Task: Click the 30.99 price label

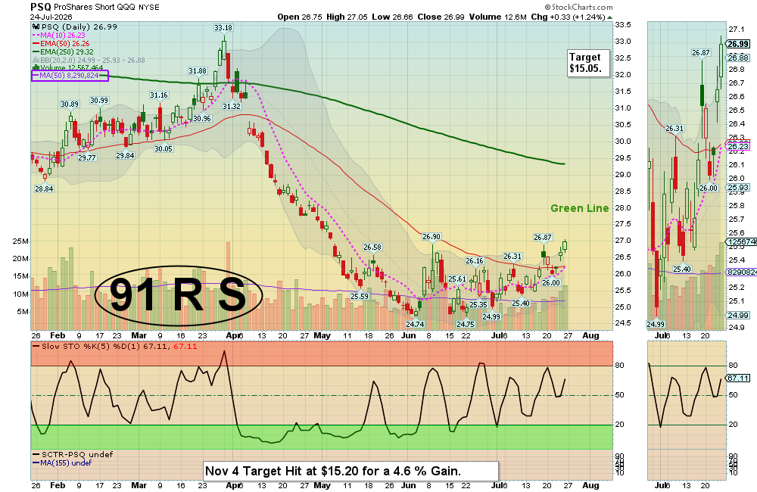Action: [x=99, y=101]
